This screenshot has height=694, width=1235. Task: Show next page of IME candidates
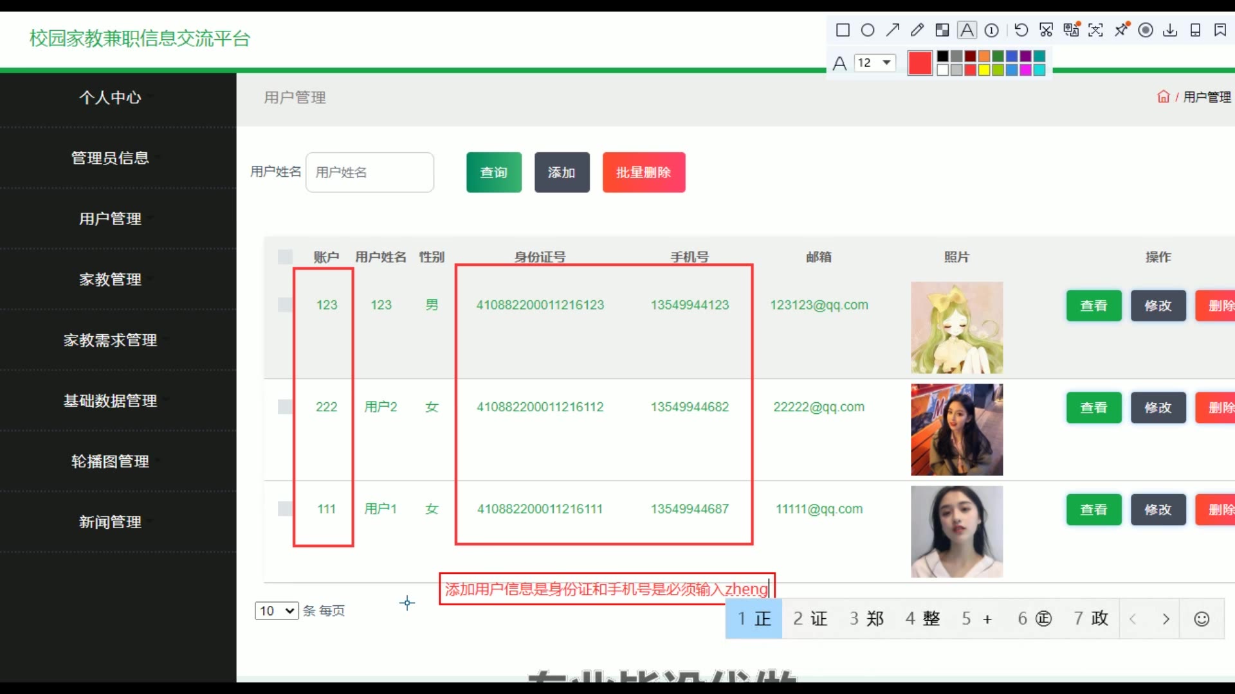click(1166, 619)
